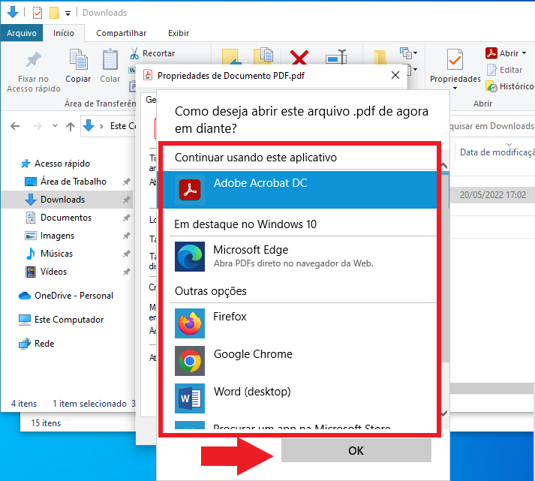Open Histórico in the ribbon
The image size is (535, 481).
pos(509,86)
